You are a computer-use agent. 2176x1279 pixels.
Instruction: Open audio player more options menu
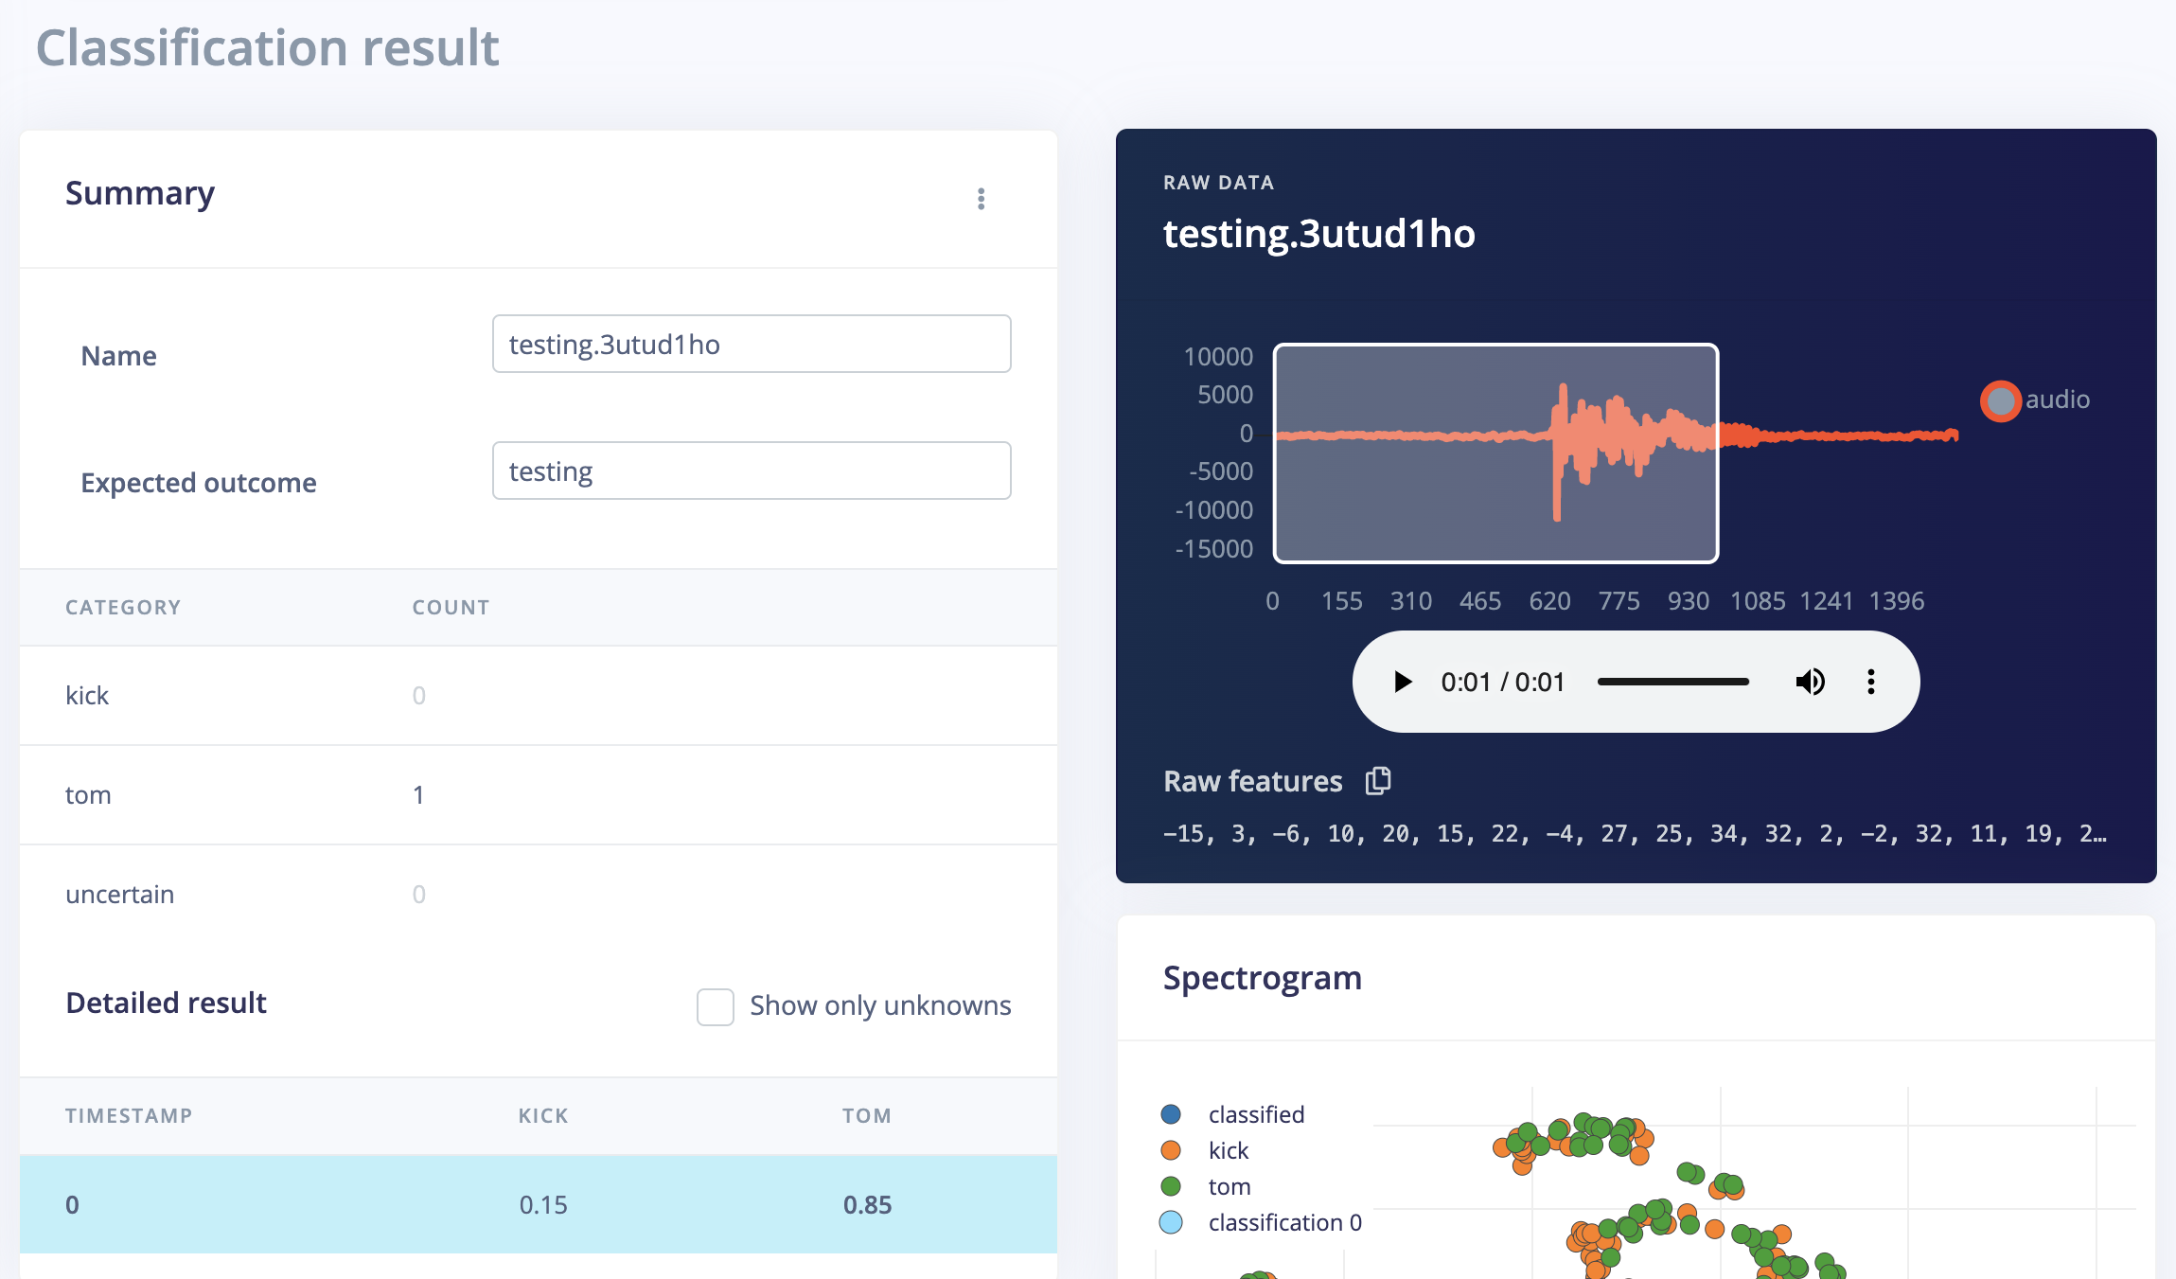pos(1870,682)
